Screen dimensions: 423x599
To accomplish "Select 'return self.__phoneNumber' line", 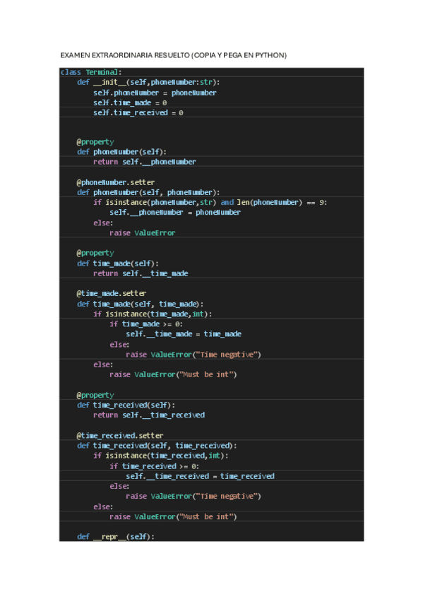I will pyautogui.click(x=144, y=162).
